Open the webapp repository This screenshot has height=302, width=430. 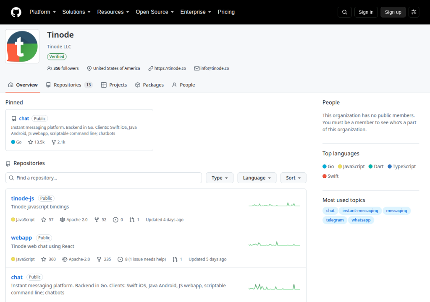tap(21, 237)
